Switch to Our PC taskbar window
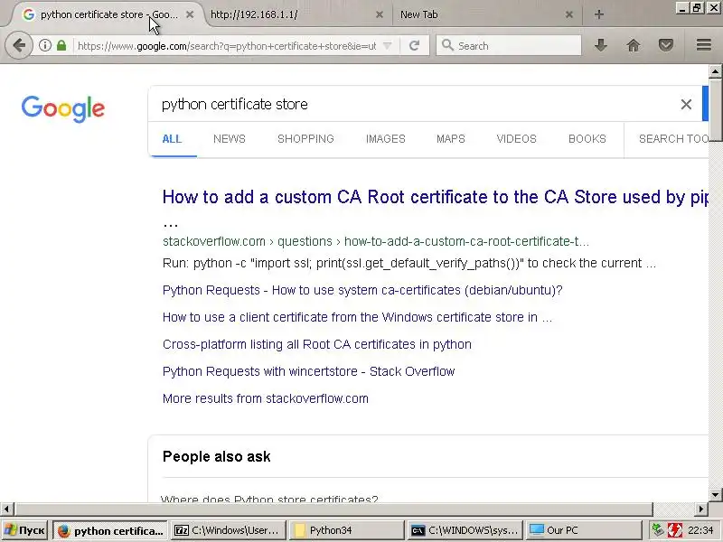Viewport: 723px width, 542px height. click(584, 530)
